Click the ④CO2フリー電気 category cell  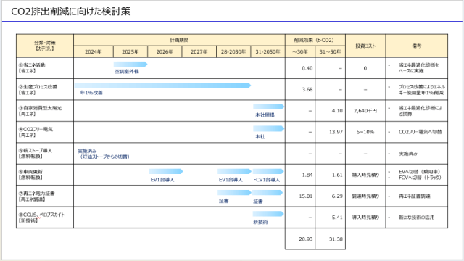pos(45,132)
